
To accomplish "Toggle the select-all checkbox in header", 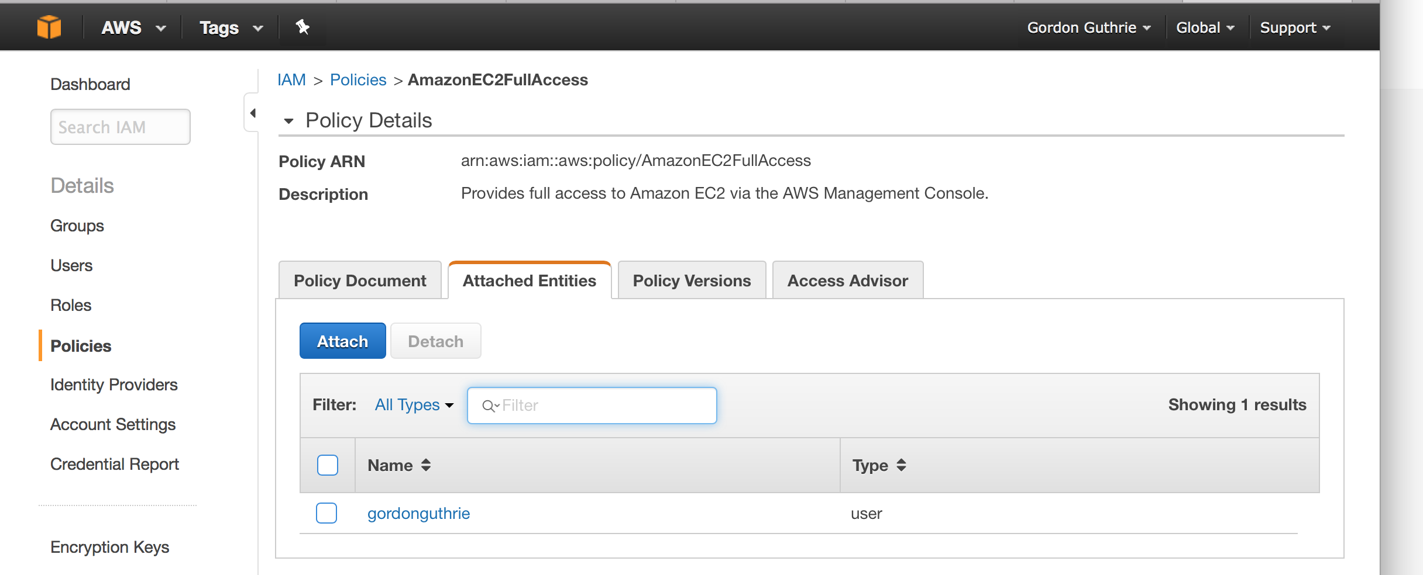I will coord(328,465).
